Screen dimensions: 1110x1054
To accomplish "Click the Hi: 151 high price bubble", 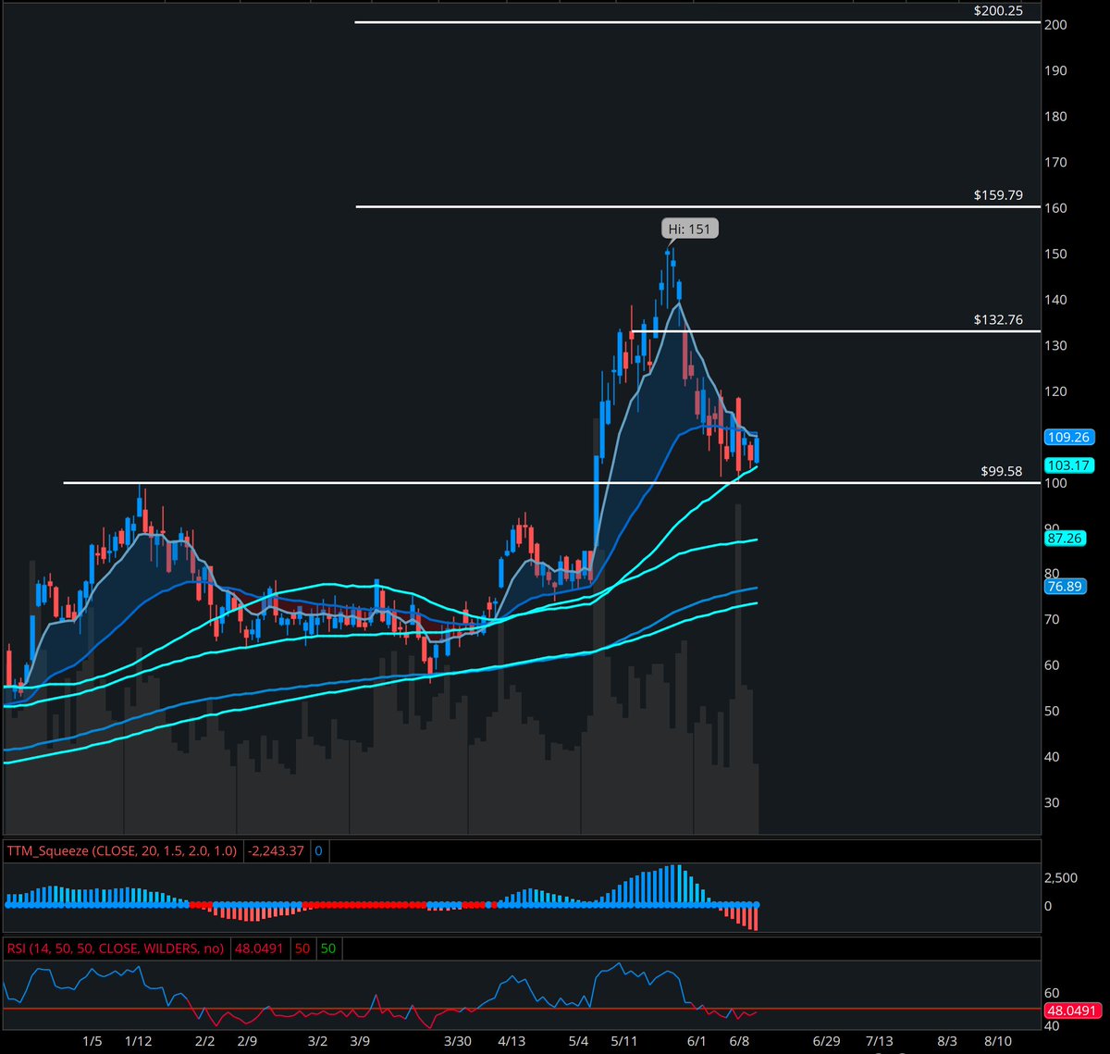I will [691, 229].
